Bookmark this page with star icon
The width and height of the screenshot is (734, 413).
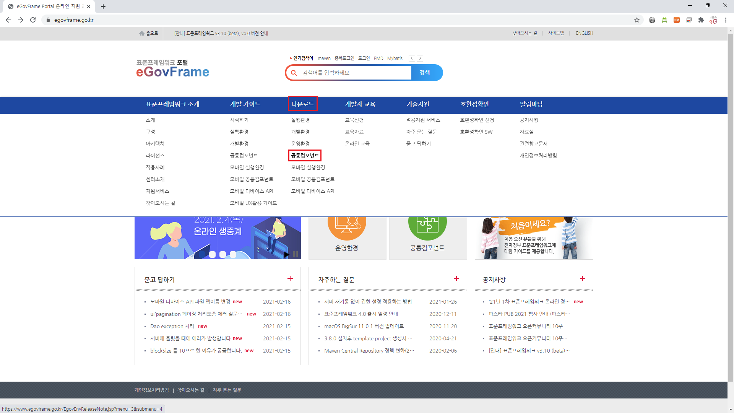[x=637, y=20]
